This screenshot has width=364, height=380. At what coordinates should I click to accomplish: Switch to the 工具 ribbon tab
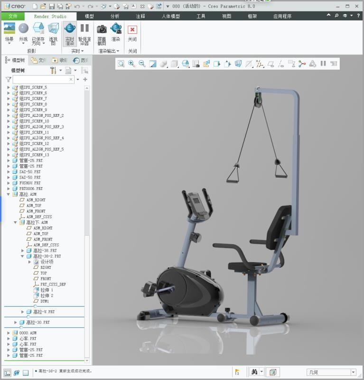click(201, 16)
